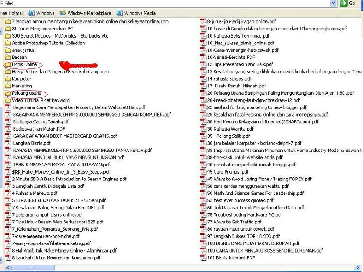
Task: Click PDF icon of Budidaya Cacing Tanah.pdf
Action: (x=8, y=121)
